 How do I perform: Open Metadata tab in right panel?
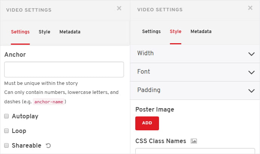pos(201,32)
